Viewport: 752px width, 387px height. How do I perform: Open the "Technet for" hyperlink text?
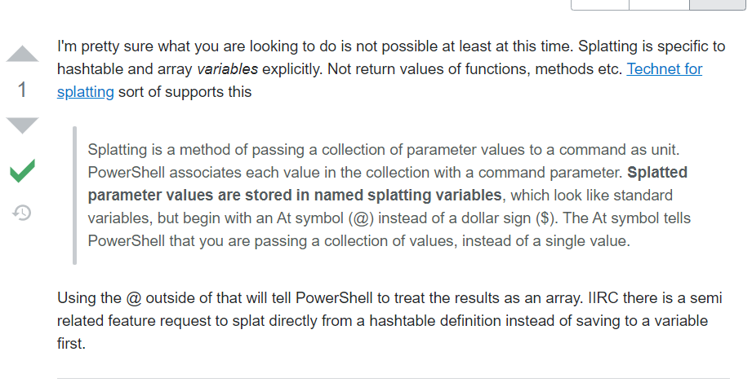coord(665,69)
